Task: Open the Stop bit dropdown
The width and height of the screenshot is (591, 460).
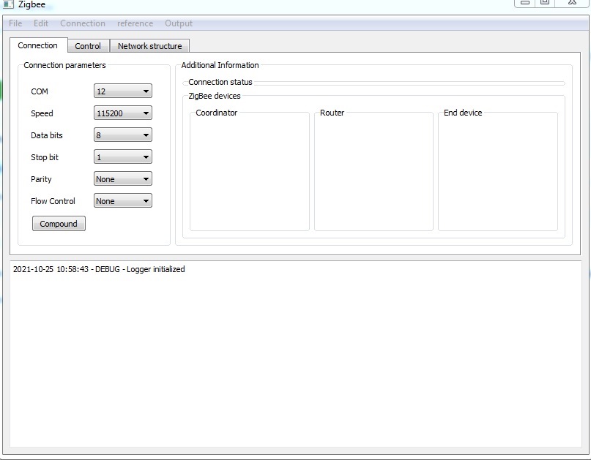Action: [122, 157]
